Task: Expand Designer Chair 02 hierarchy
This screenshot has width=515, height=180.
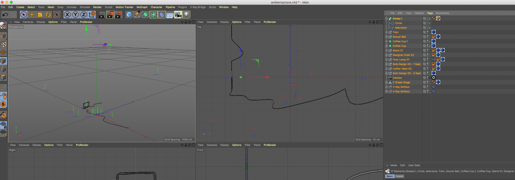Action: point(387,55)
